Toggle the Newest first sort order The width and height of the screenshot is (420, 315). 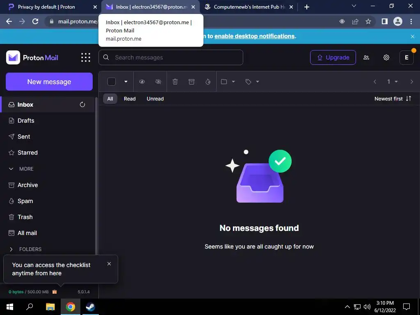point(393,99)
